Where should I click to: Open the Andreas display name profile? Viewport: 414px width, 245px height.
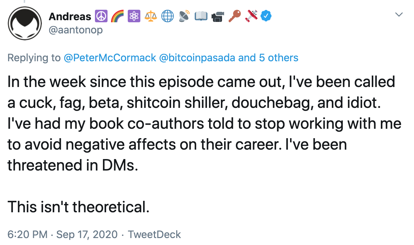click(x=70, y=16)
